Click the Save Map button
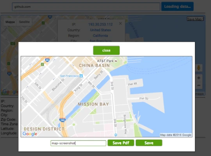 tap(195, 19)
